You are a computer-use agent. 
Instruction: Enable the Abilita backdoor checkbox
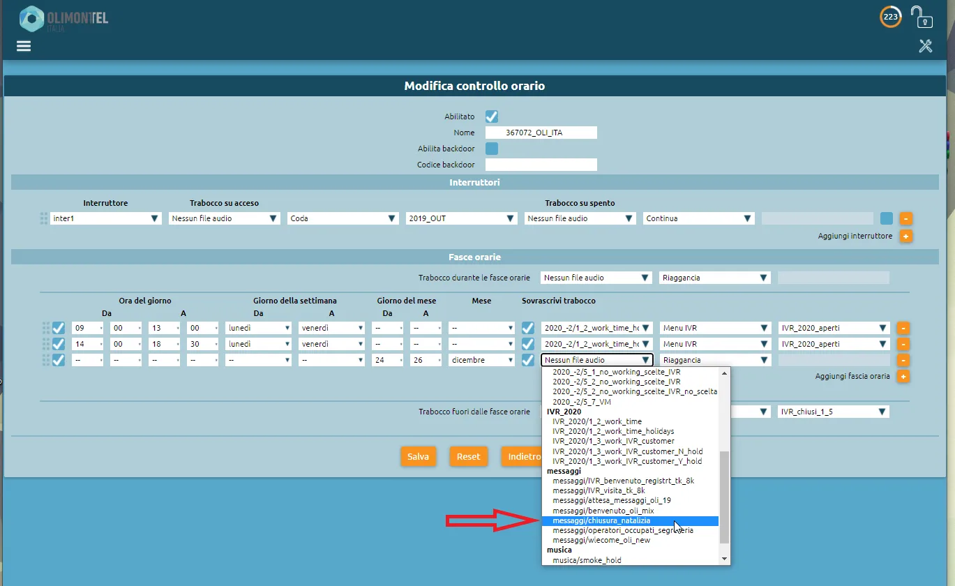click(x=492, y=149)
